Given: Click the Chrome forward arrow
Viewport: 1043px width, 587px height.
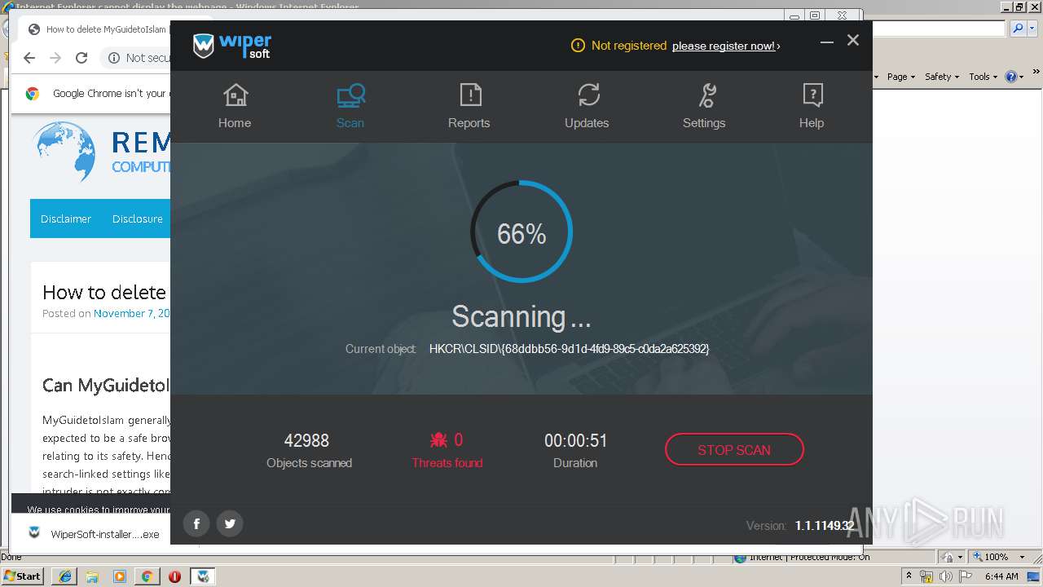Looking at the screenshot, I should tap(55, 58).
